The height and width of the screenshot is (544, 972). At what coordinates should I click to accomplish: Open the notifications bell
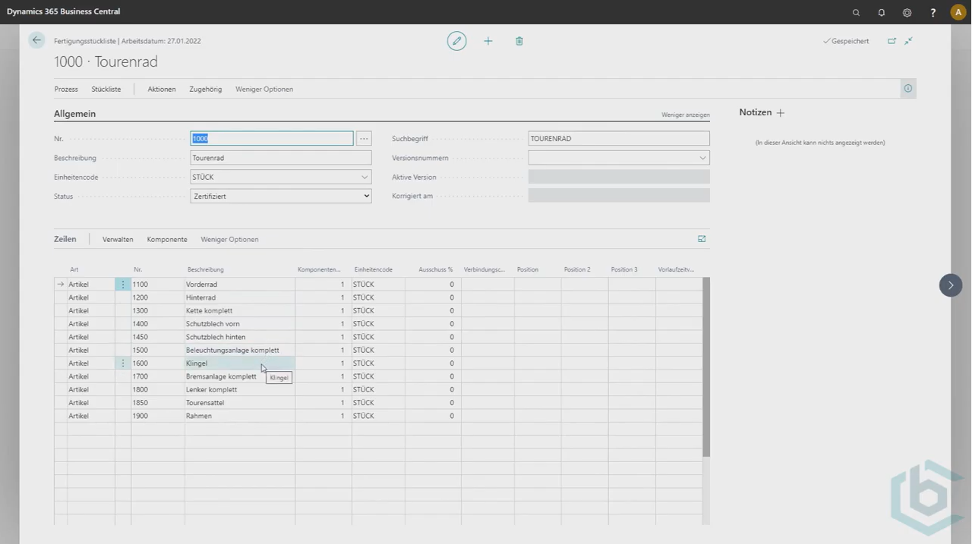pyautogui.click(x=881, y=12)
